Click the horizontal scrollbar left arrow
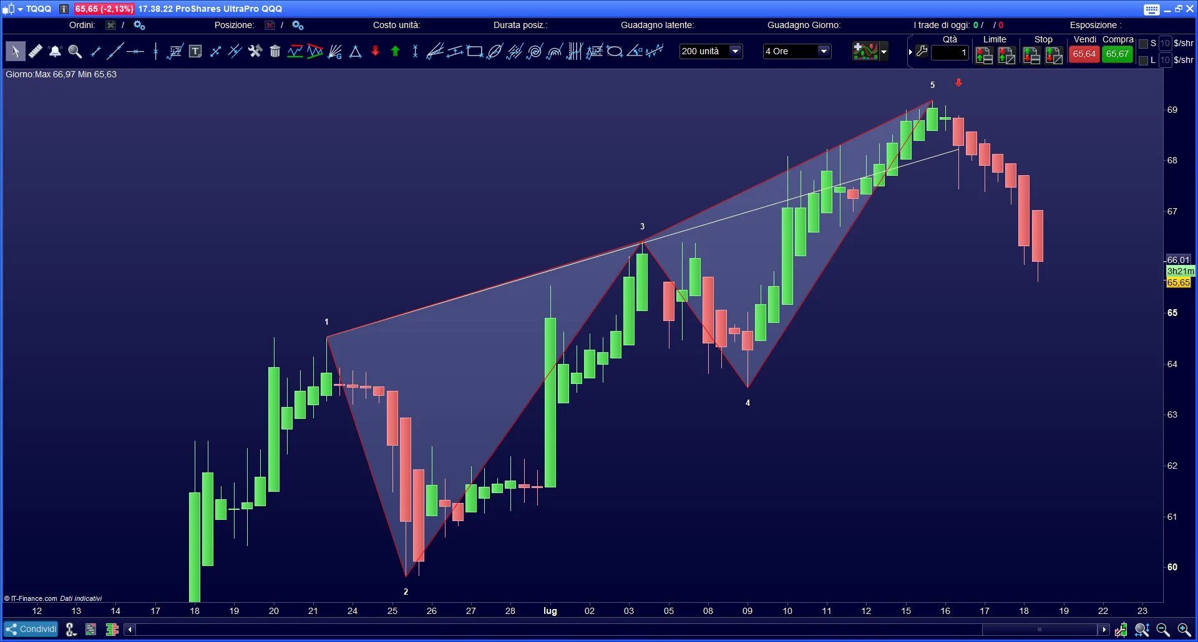Screen dimensions: 1198x642 [x=129, y=630]
